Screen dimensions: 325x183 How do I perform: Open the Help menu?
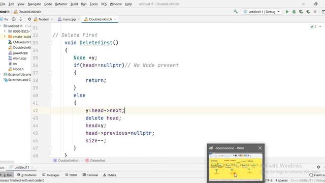pos(128,4)
